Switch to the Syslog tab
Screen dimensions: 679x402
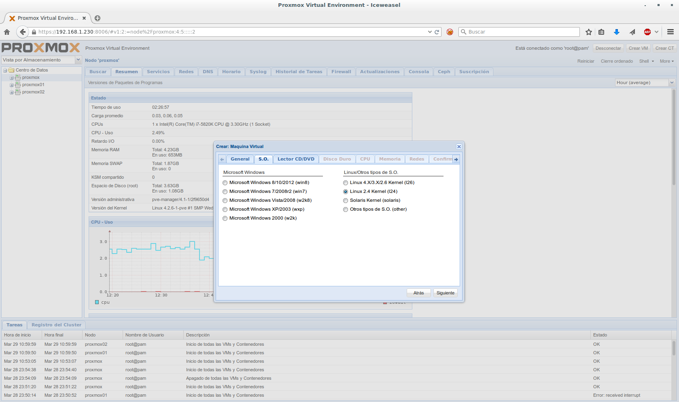click(x=258, y=72)
